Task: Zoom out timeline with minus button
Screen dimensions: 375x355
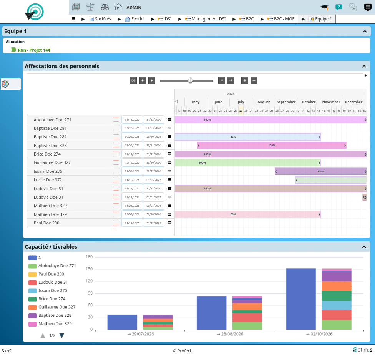Action: click(254, 80)
